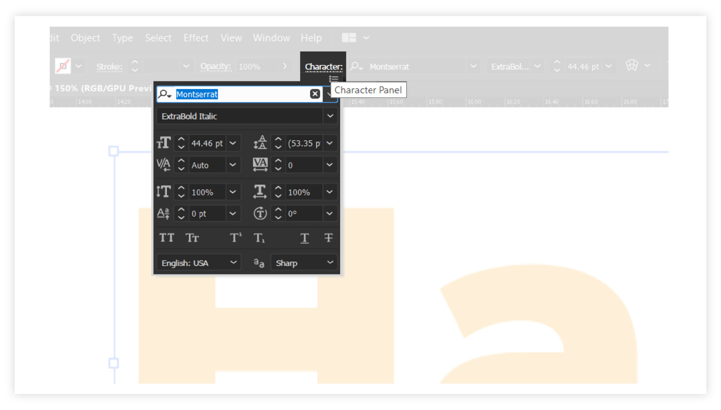The height and width of the screenshot is (410, 721).
Task: Click the vertical scale stepper arrows
Action: 181,192
